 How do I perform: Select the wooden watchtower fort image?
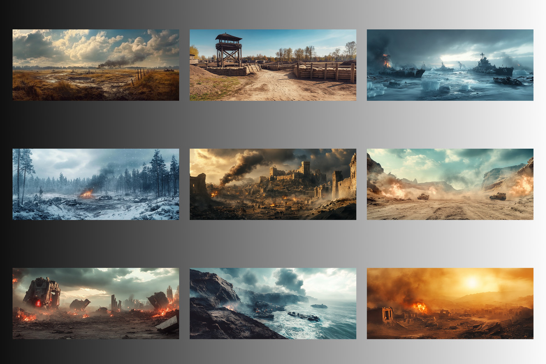pyautogui.click(x=273, y=65)
